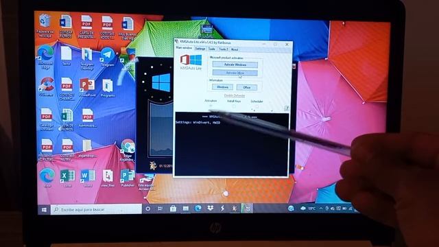
Task: Select the Excel shortcut in the bottom row
Action: click(67, 178)
